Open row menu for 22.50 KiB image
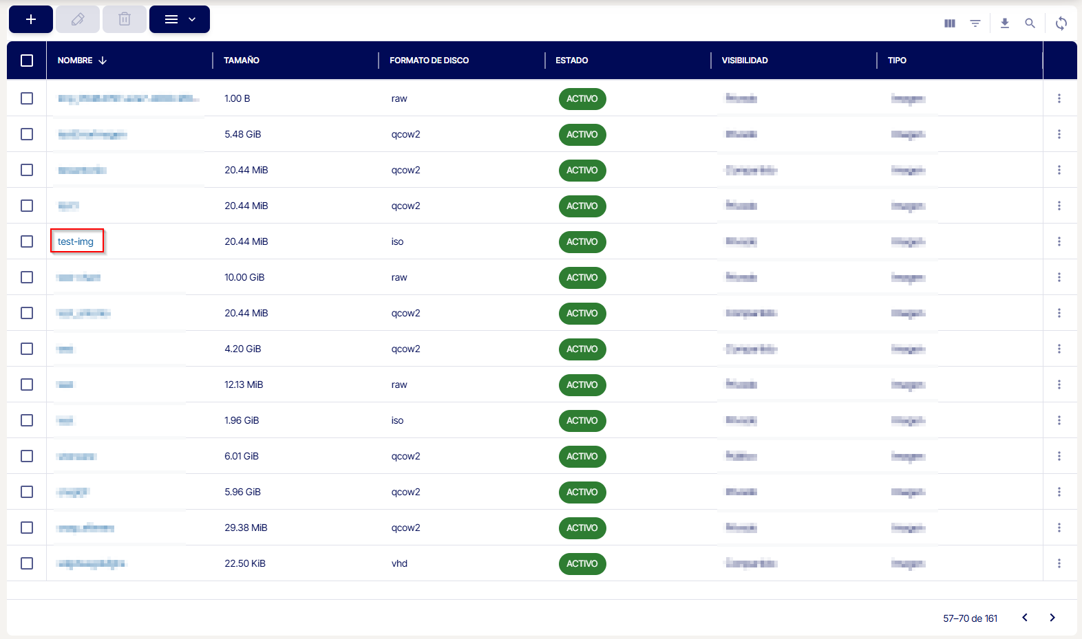The width and height of the screenshot is (1082, 639). (1059, 563)
